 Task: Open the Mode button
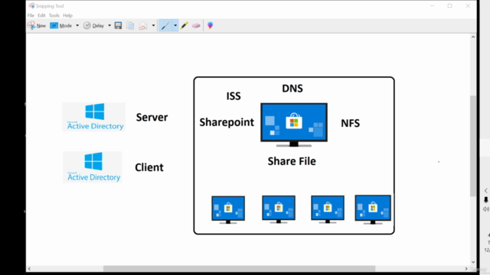[61, 25]
